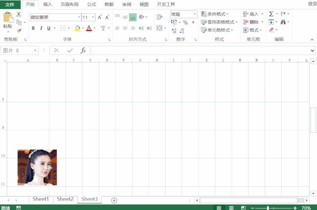
Task: Click into the formula bar
Action: (x=200, y=51)
